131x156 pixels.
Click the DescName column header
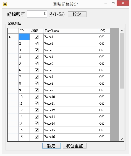pos(71,31)
